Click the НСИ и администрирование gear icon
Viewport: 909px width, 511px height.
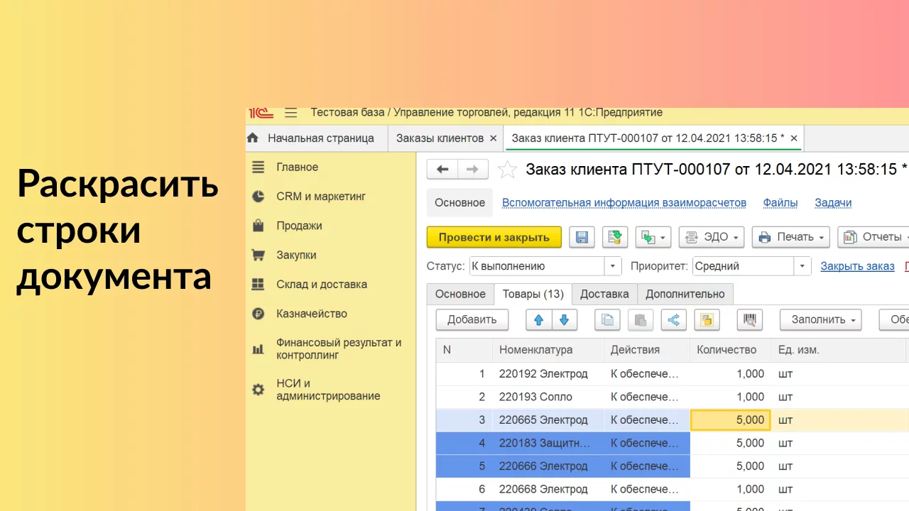(258, 390)
